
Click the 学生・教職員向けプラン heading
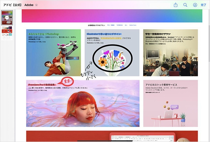[x=158, y=34]
